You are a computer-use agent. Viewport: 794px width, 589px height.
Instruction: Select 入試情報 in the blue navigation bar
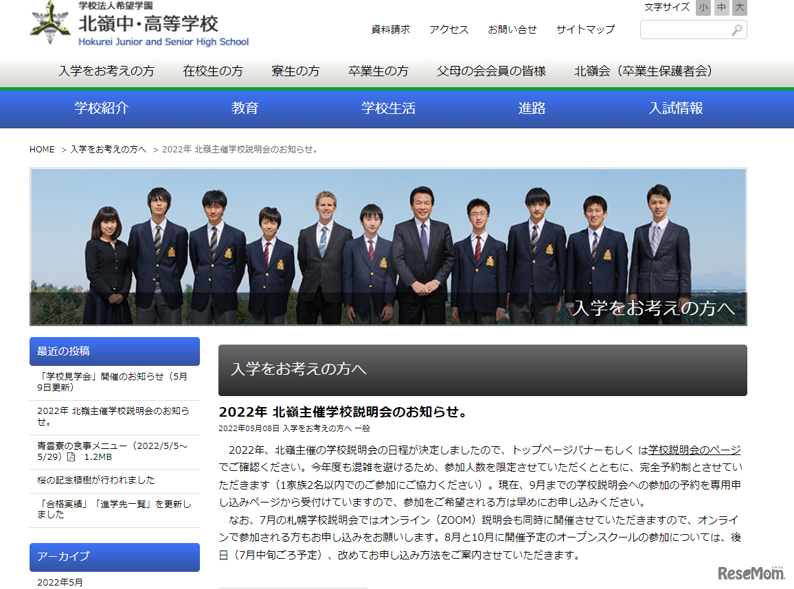pos(674,108)
